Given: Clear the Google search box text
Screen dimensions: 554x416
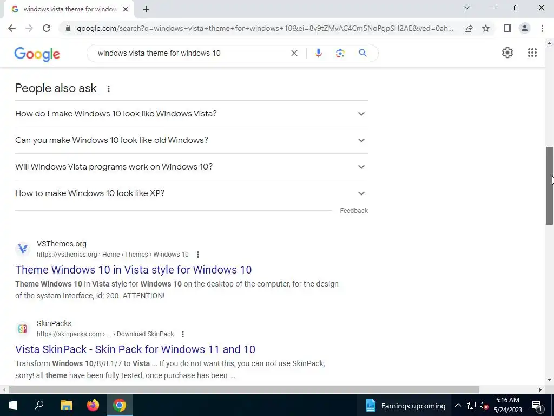Looking at the screenshot, I should pyautogui.click(x=294, y=53).
